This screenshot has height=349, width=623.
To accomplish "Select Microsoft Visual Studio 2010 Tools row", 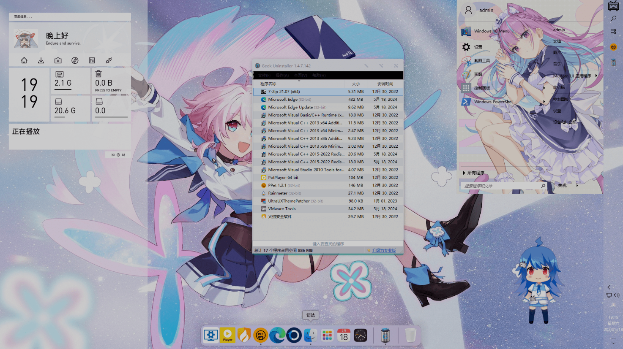I will point(328,170).
